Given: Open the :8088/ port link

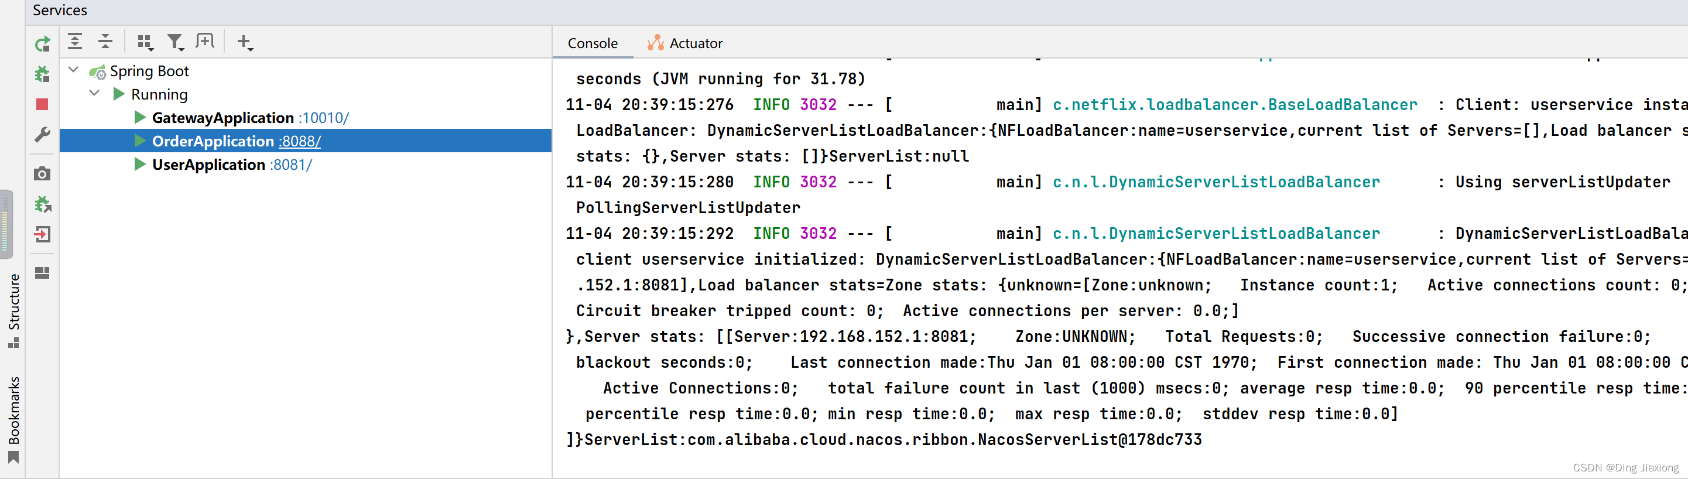Looking at the screenshot, I should click(x=300, y=141).
